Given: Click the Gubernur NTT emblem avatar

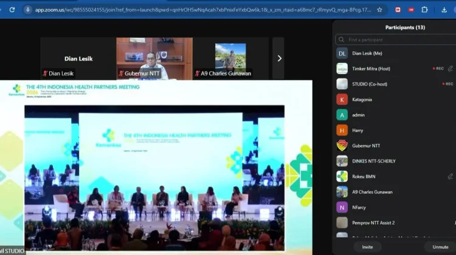Looking at the screenshot, I should pos(342,146).
